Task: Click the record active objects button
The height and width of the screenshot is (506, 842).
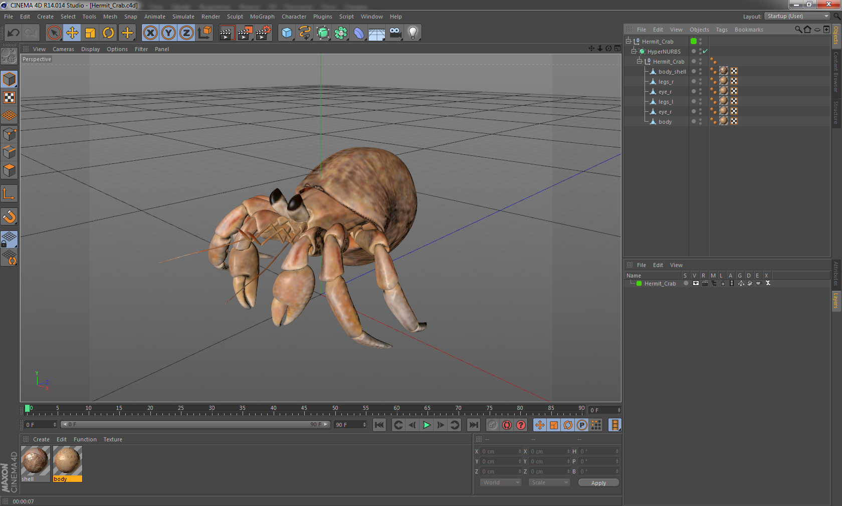Action: click(493, 425)
